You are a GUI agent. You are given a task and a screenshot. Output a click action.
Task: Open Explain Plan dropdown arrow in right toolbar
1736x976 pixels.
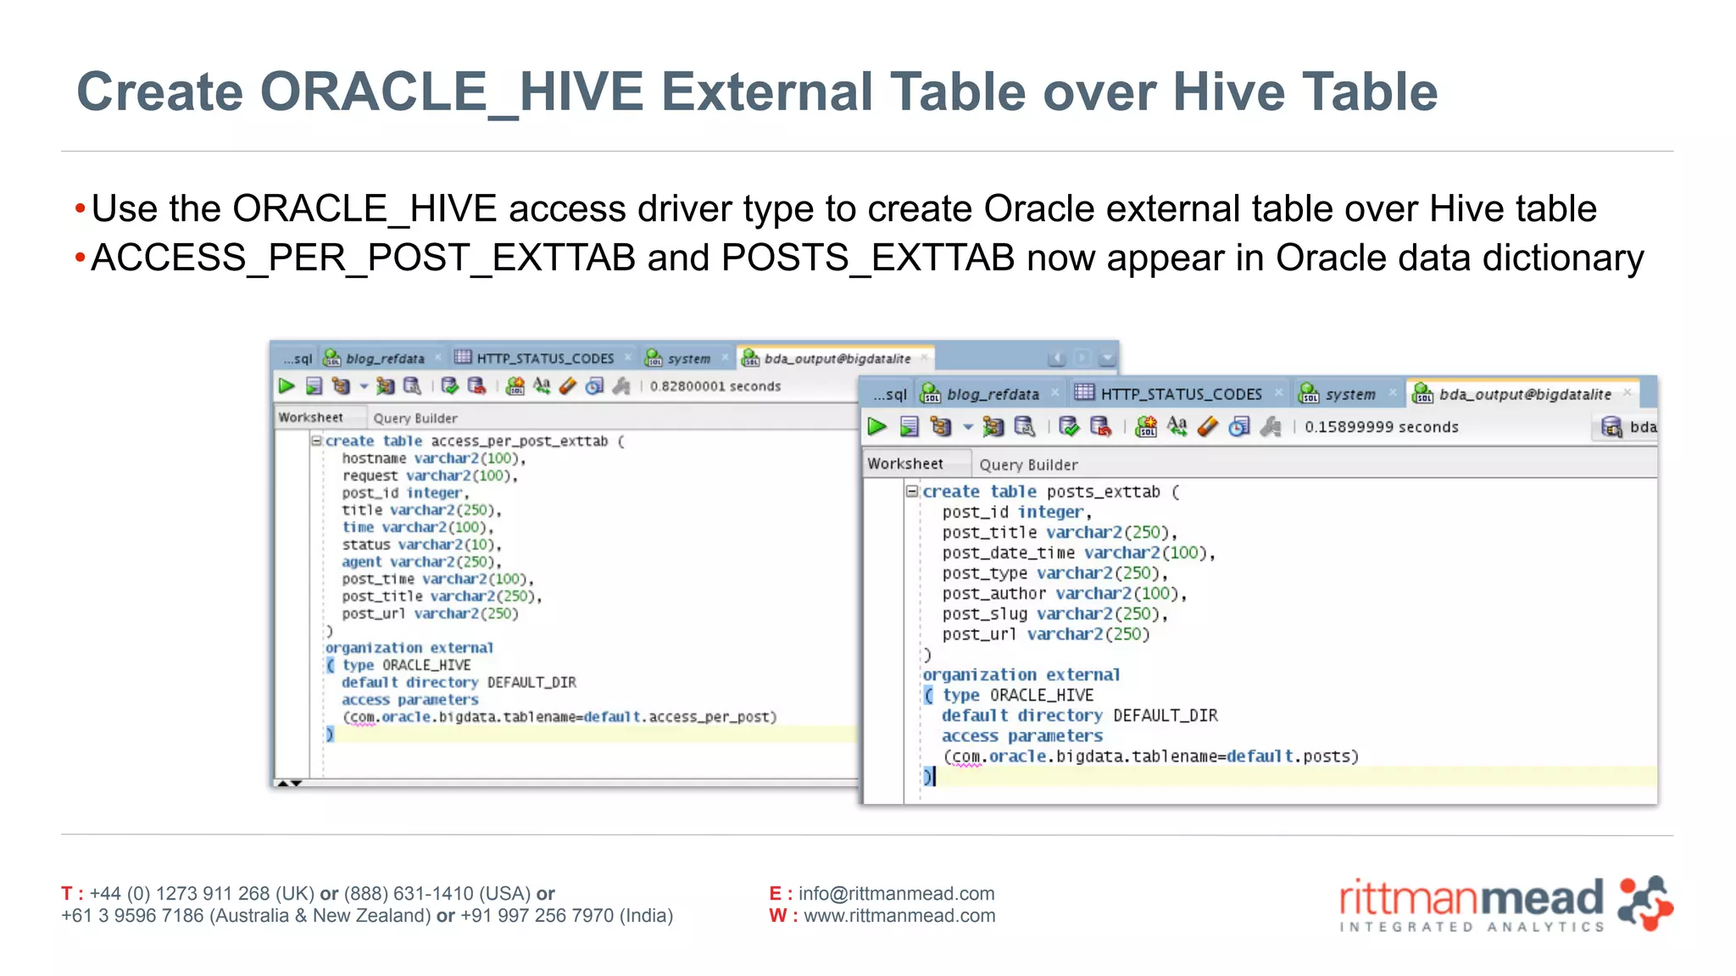968,427
